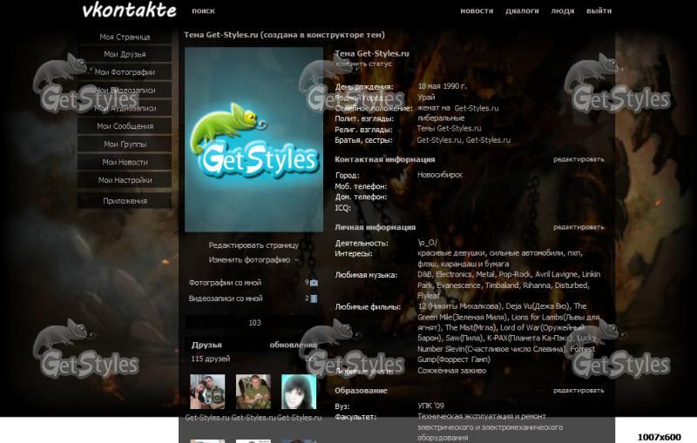This screenshot has width=697, height=443.
Task: Open the люди top menu item
Action: point(562,10)
